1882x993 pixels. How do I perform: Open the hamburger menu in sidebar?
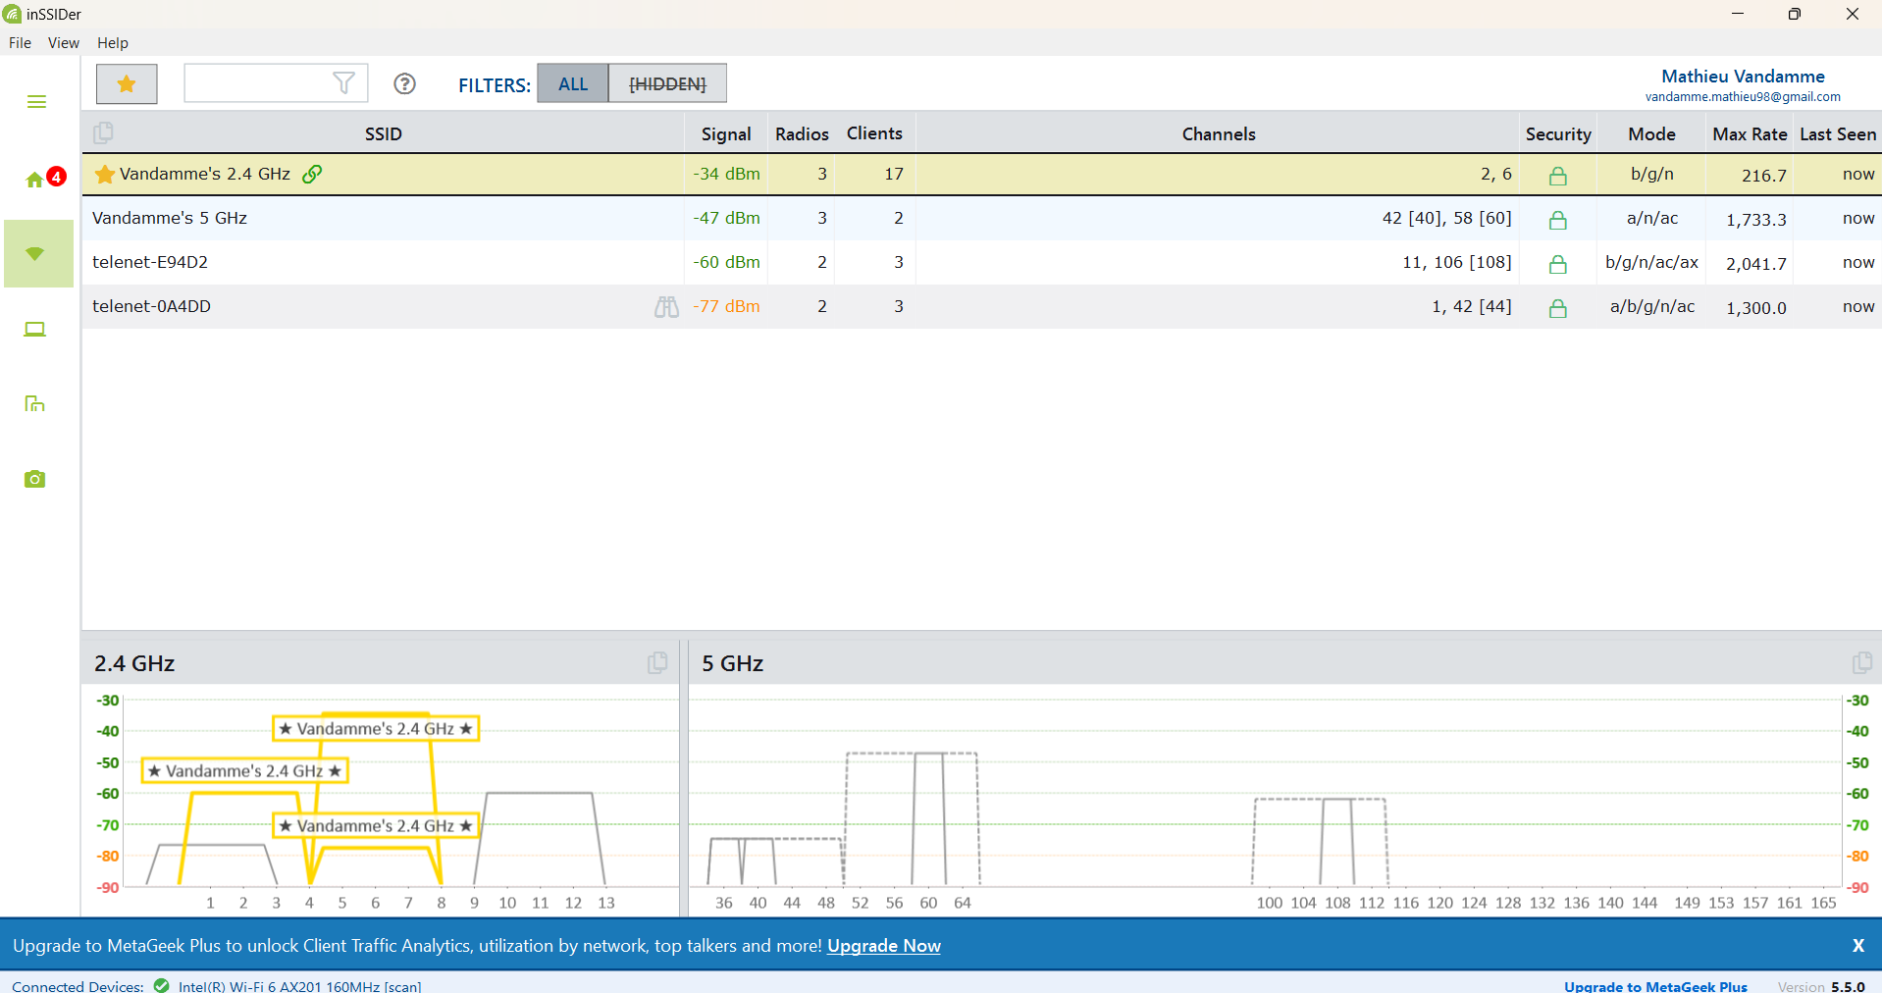36,102
